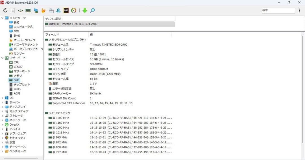Select the @ 727 MHz timing row
This screenshot has width=305, height=160.
coord(108,152)
